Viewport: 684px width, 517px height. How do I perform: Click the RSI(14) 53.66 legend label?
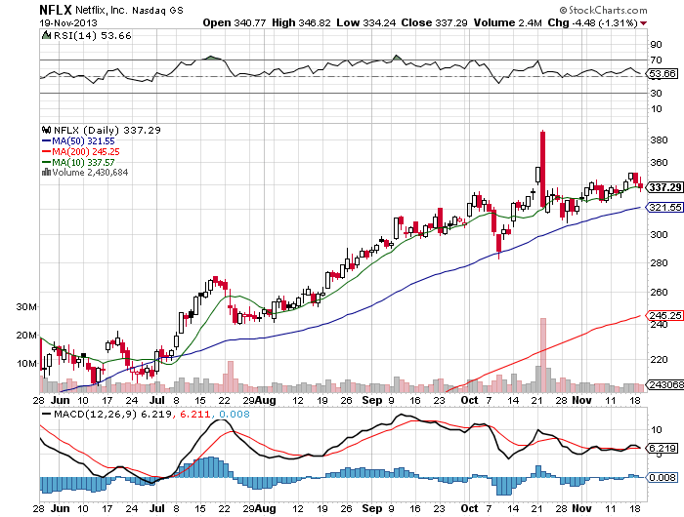point(93,35)
